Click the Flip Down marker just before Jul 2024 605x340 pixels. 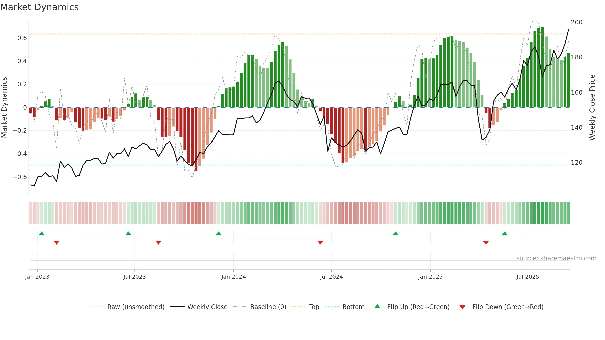pyautogui.click(x=320, y=242)
